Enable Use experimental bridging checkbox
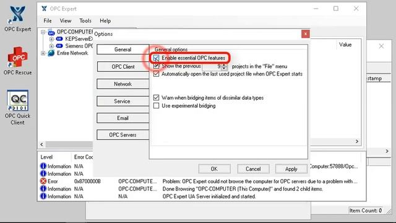The width and height of the screenshot is (396, 223). click(x=157, y=106)
